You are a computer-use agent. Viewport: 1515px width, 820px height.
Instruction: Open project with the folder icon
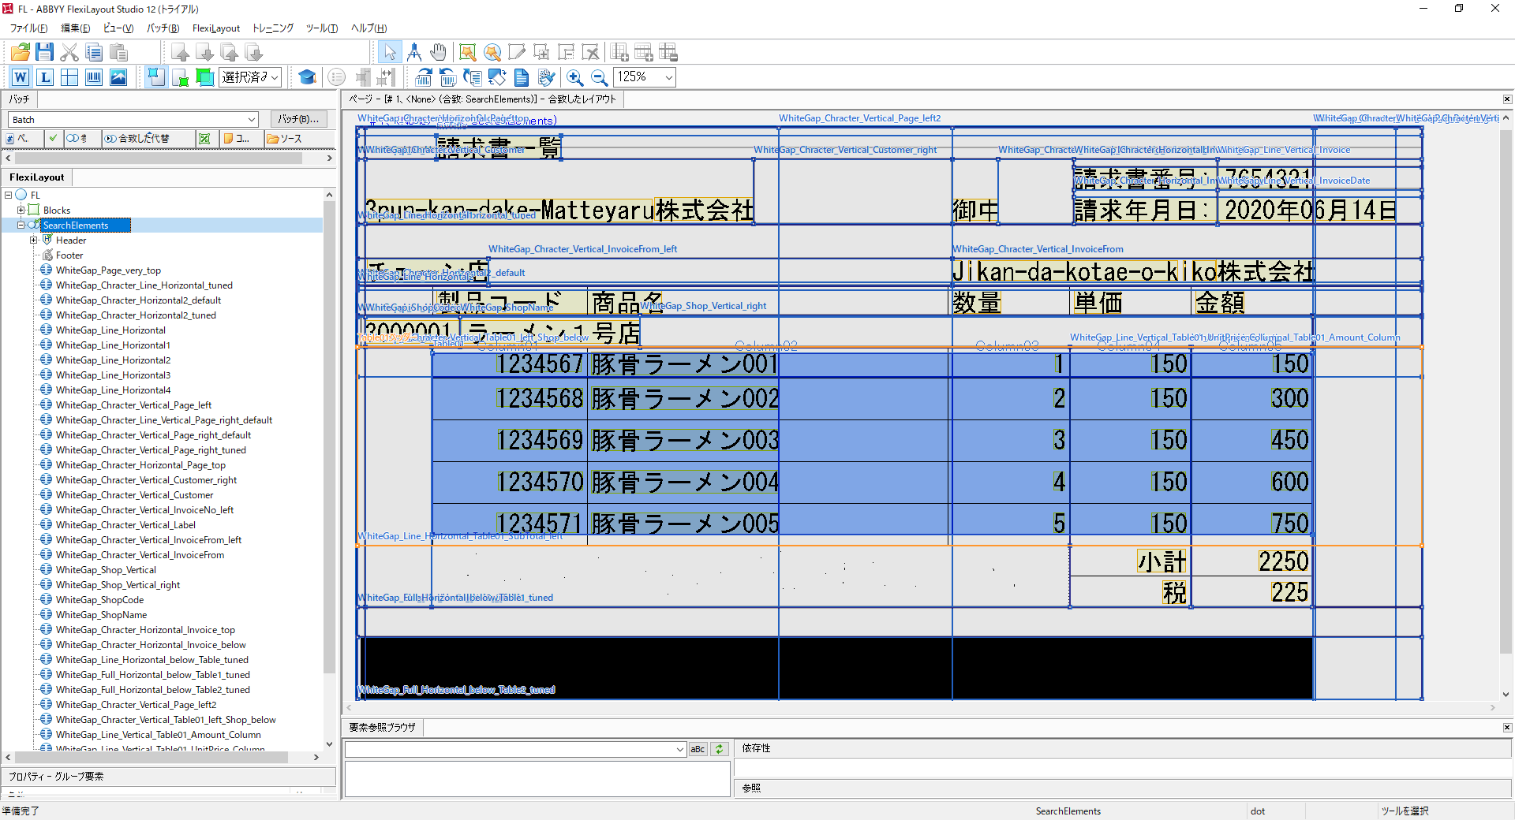(x=21, y=52)
